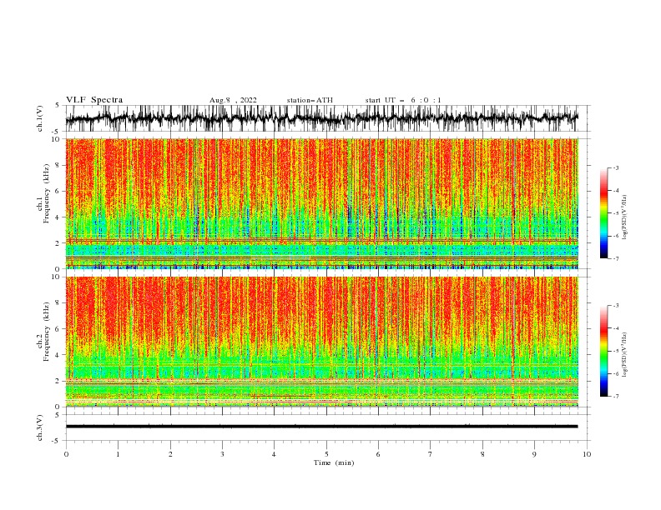The width and height of the screenshot is (661, 510).
Task: Click the ch.1 colorbar "log(PSD)(V²/Hz)" label
Action: point(624,217)
